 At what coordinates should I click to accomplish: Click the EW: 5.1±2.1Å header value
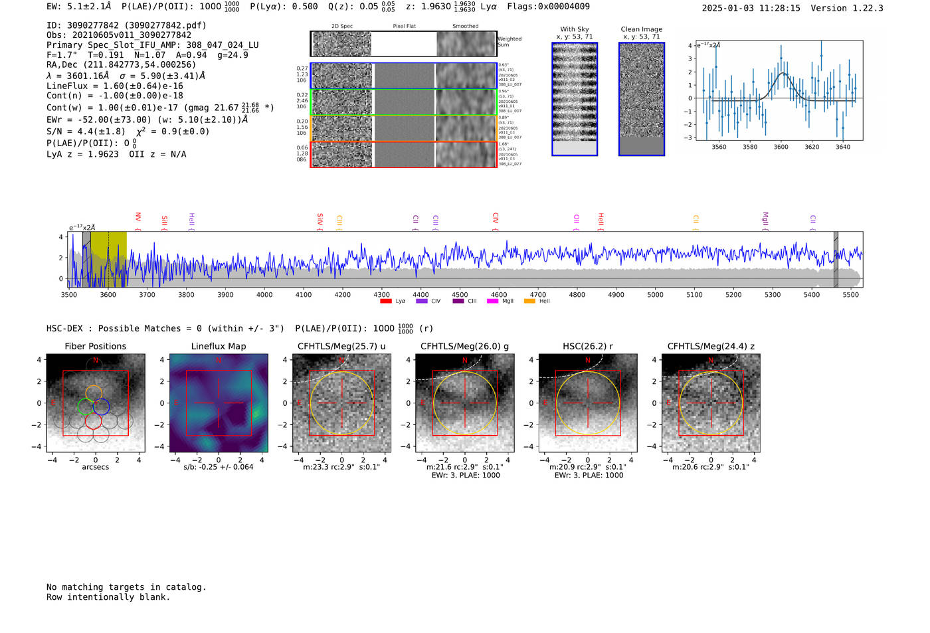click(79, 7)
